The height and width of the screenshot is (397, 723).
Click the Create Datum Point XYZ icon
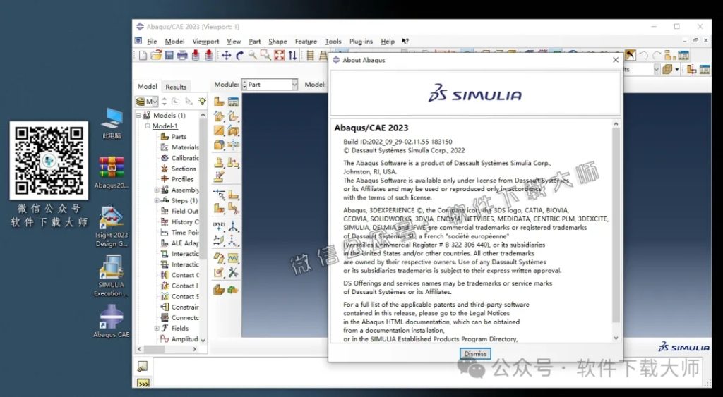tap(219, 226)
